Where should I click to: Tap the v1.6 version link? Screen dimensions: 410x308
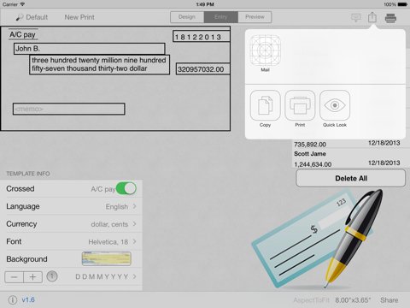tap(28, 300)
